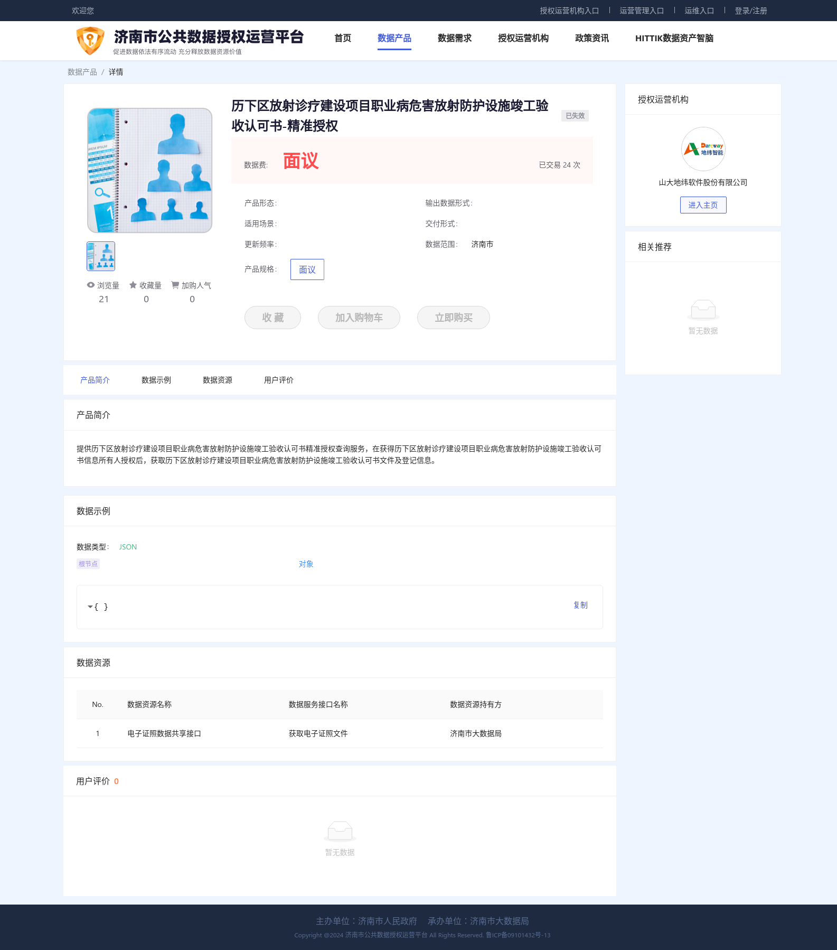Open 授权运营机构入口 top link
This screenshot has width=837, height=950.
569,11
